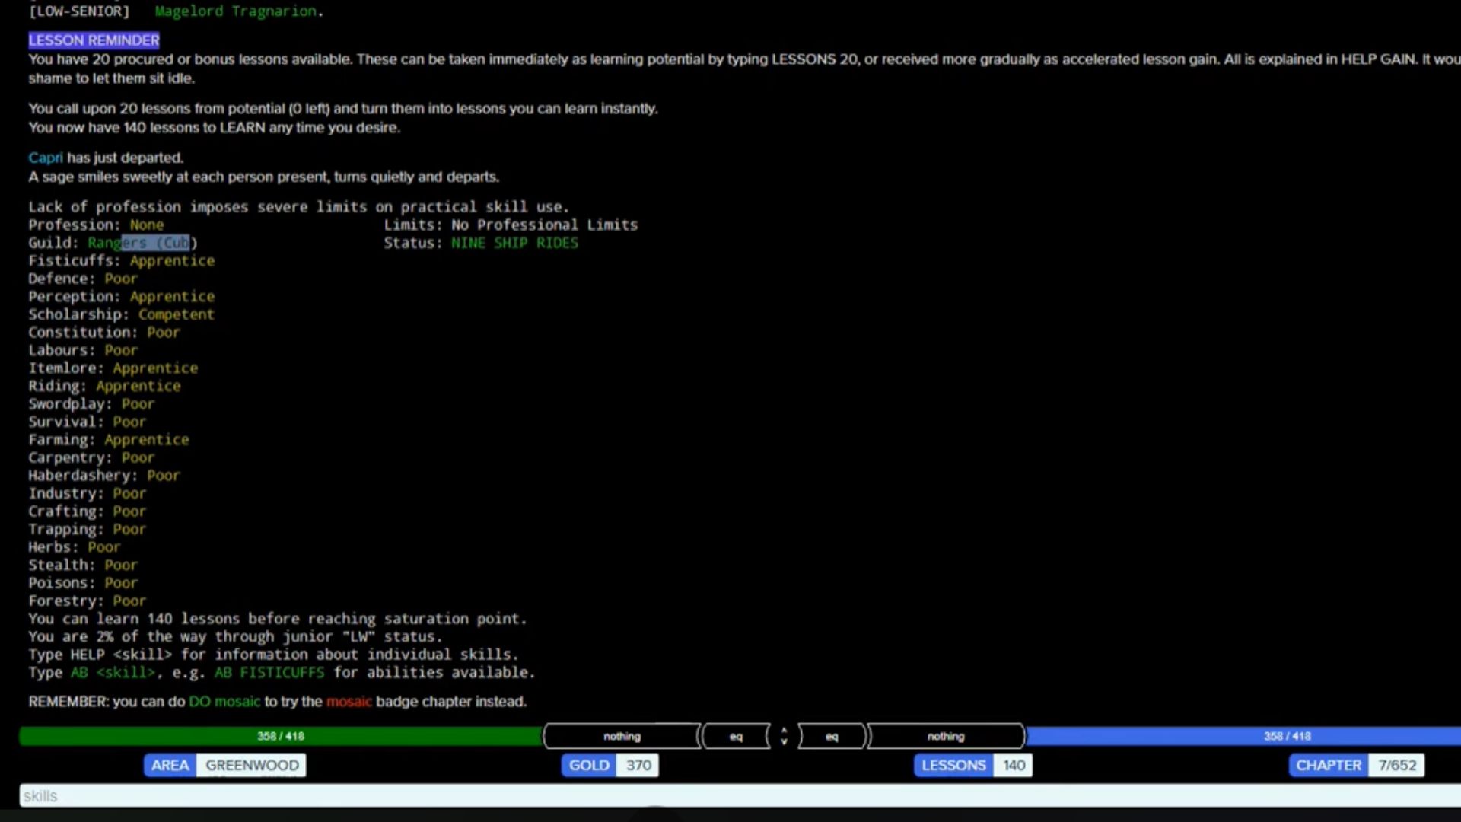The width and height of the screenshot is (1461, 822).
Task: Click the LESSONS 140 indicator
Action: pos(972,765)
